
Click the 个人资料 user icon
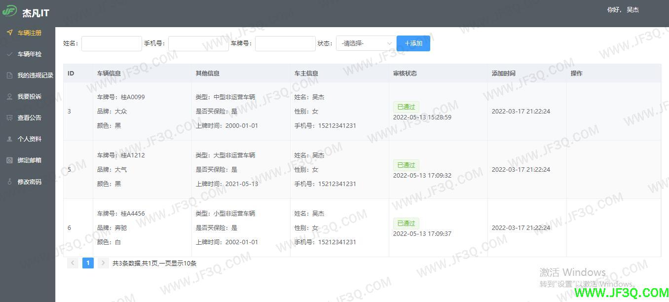[9, 139]
